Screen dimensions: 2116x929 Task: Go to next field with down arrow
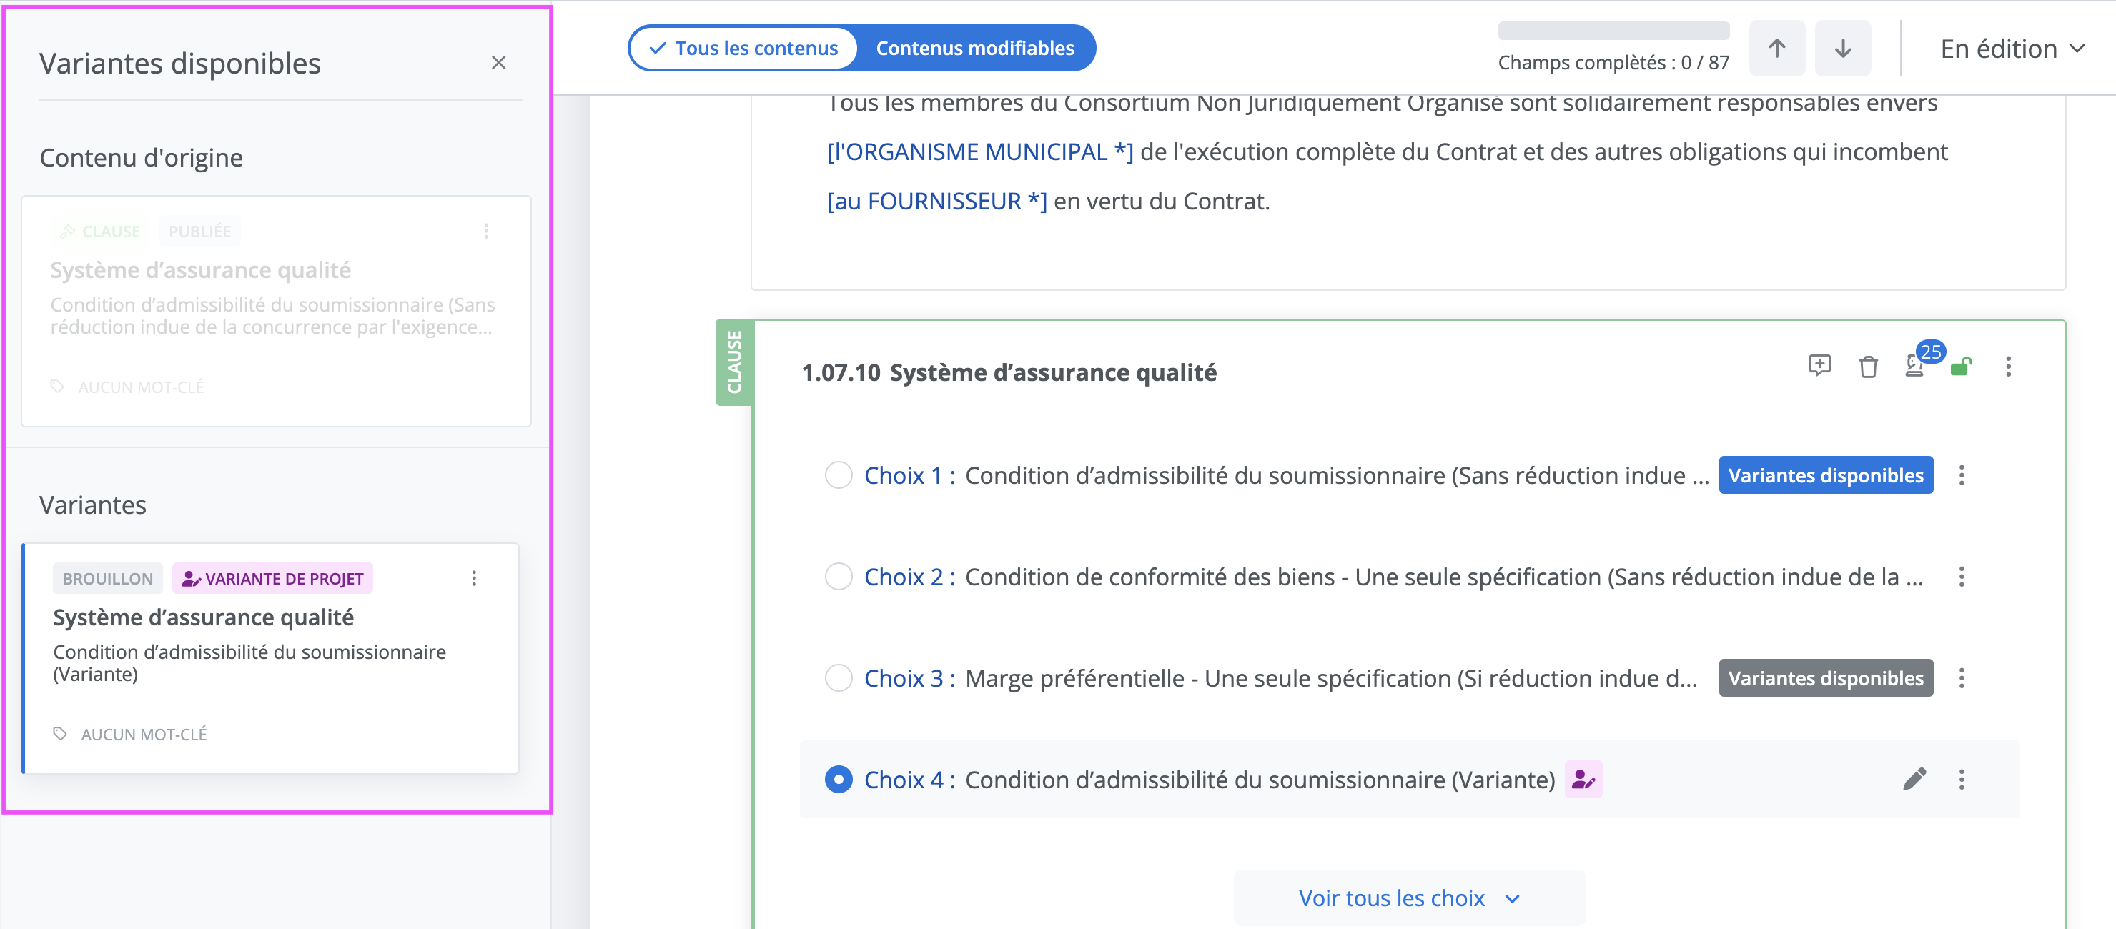click(1842, 49)
